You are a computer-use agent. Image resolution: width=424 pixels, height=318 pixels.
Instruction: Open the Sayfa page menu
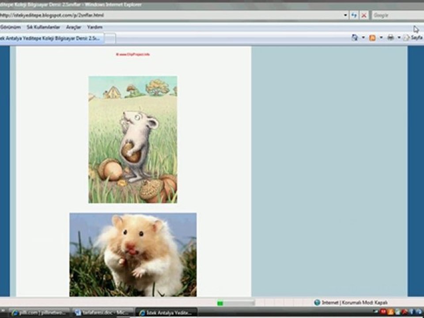pos(414,38)
